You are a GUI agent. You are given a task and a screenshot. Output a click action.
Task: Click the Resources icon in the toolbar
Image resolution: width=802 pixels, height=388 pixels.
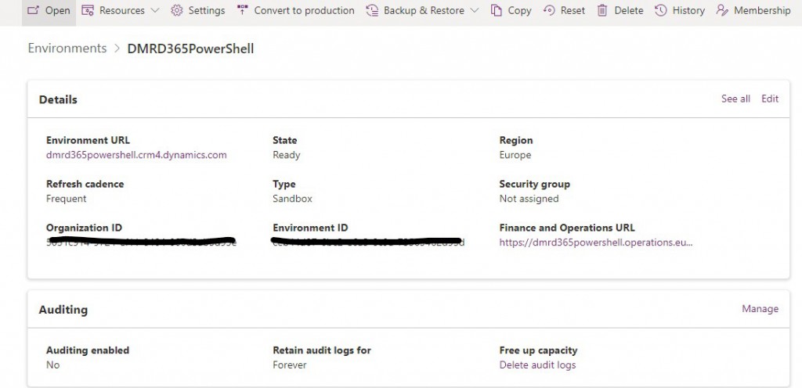point(88,10)
